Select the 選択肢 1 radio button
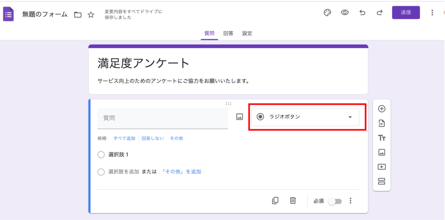The width and height of the screenshot is (445, 220). [x=101, y=155]
